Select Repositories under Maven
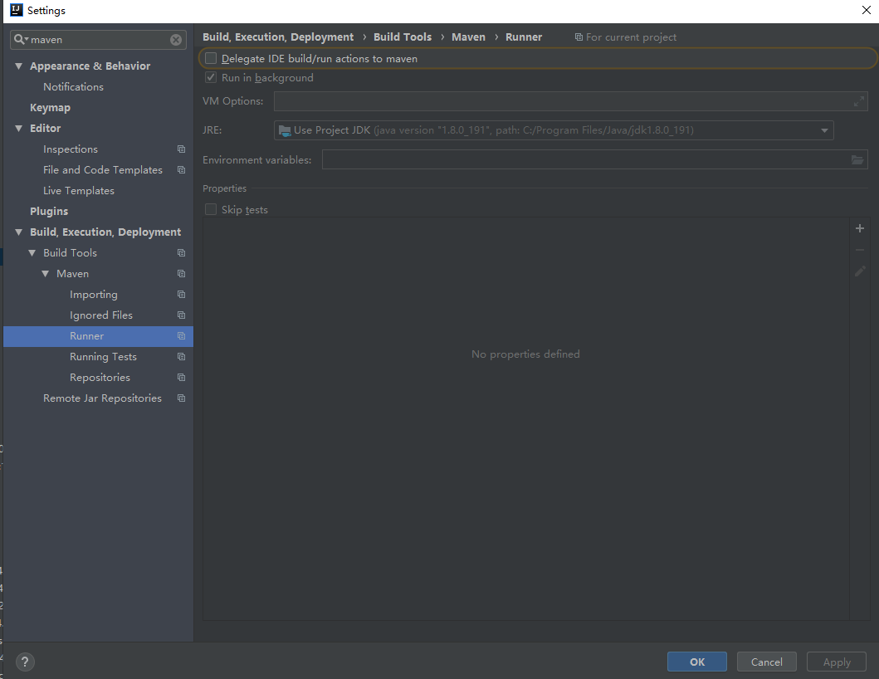 click(100, 378)
